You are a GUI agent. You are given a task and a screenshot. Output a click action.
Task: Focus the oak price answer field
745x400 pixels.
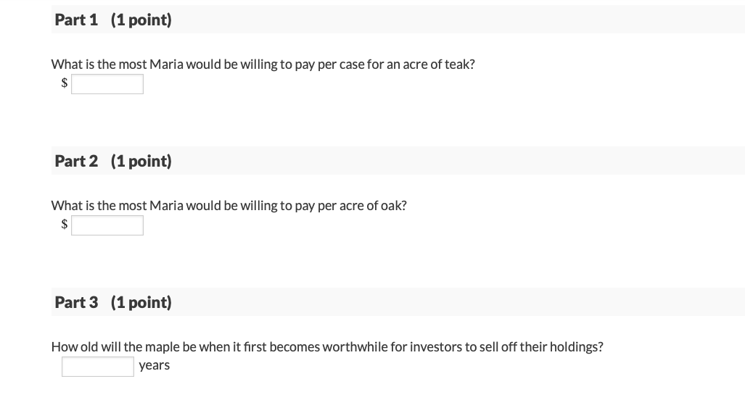click(x=107, y=225)
